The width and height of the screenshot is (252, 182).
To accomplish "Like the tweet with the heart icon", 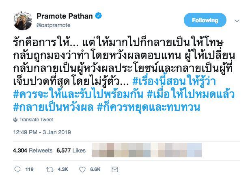I will pyautogui.click(x=82, y=169).
